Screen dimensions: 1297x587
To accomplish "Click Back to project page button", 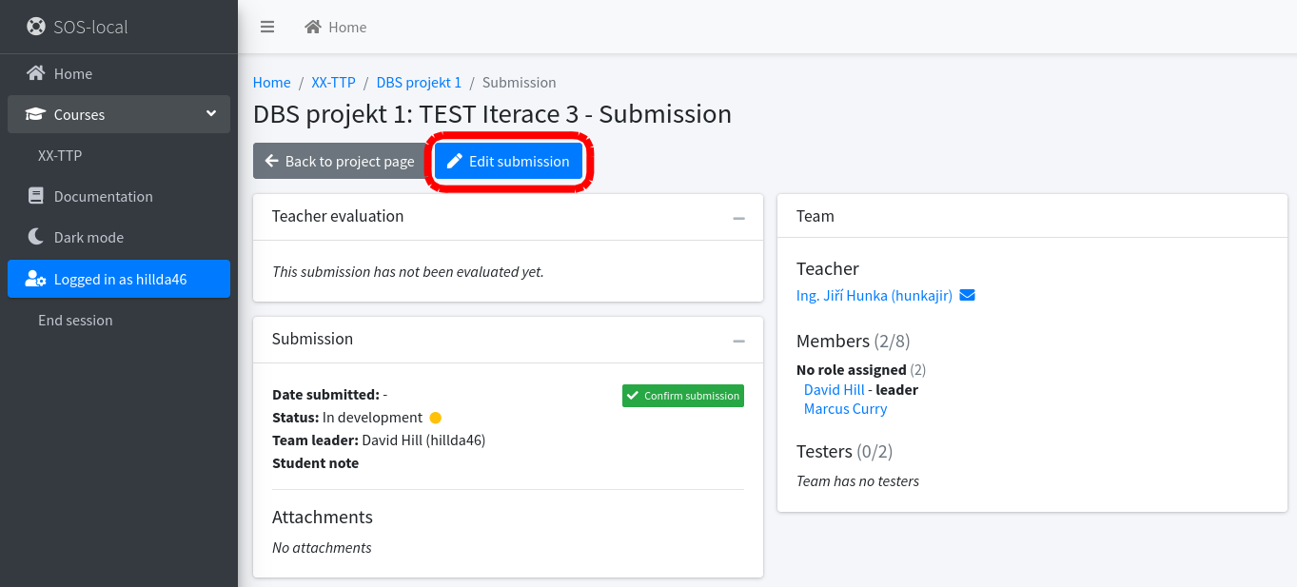I will coord(340,161).
